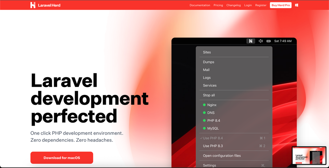This screenshot has width=329, height=168.
Task: Click the volume speaker icon in menu bar
Action: pyautogui.click(x=260, y=41)
